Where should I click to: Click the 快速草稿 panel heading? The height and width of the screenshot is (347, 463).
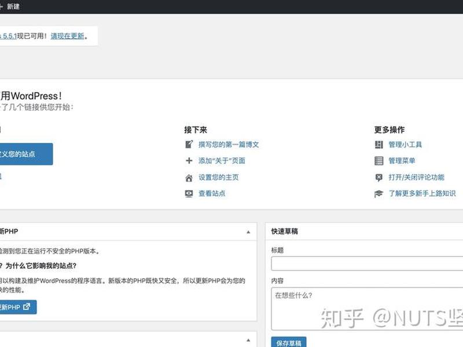pos(285,231)
